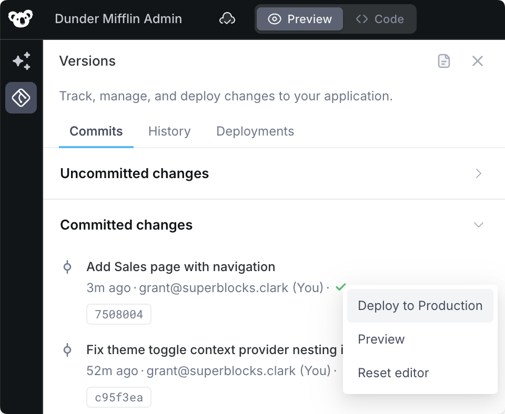Click the commit hash 7508004
The height and width of the screenshot is (414, 505).
119,314
